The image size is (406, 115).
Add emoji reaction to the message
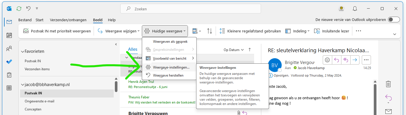pos(327,60)
